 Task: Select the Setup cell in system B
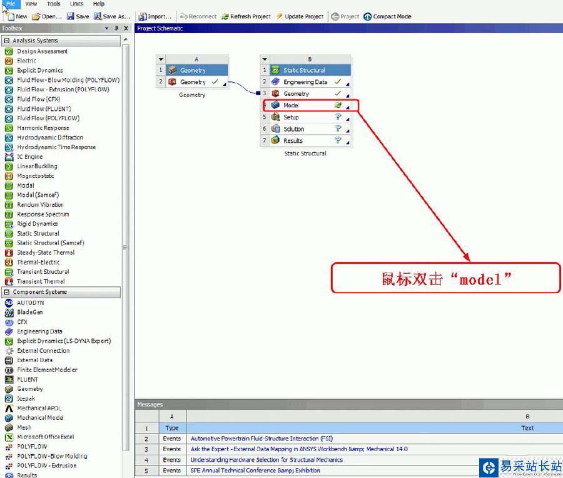[x=310, y=117]
